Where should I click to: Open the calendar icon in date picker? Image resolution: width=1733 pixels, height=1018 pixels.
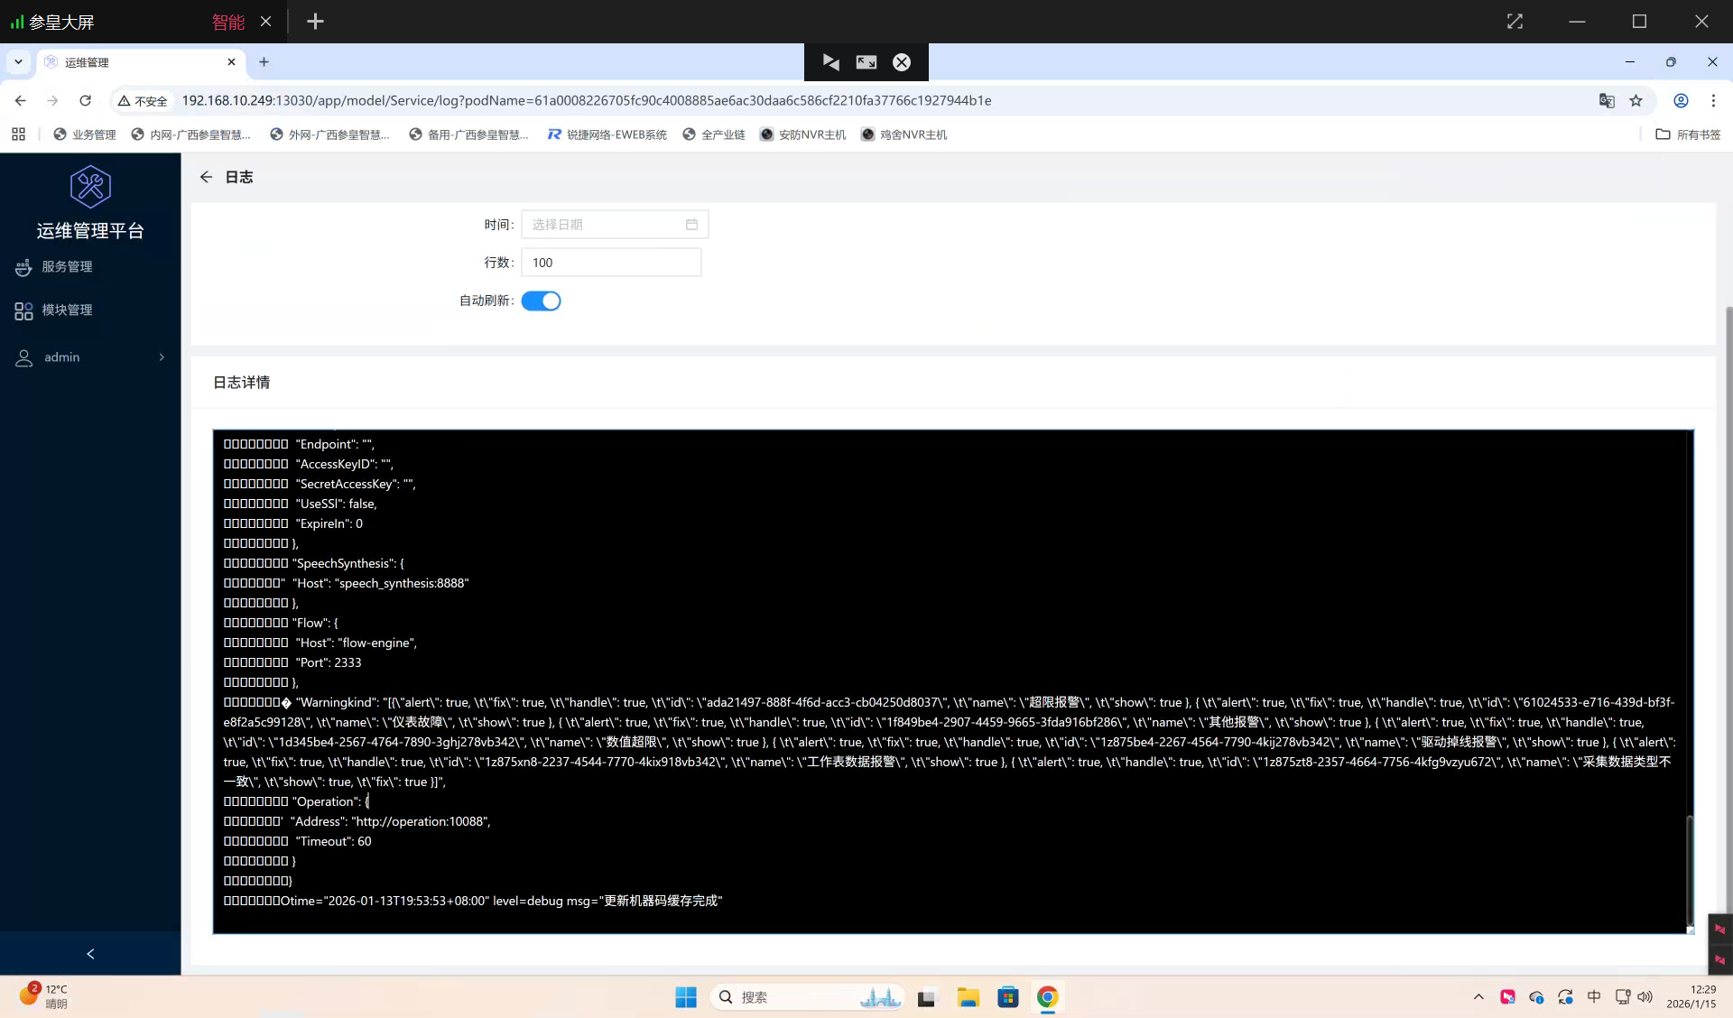pyautogui.click(x=691, y=225)
